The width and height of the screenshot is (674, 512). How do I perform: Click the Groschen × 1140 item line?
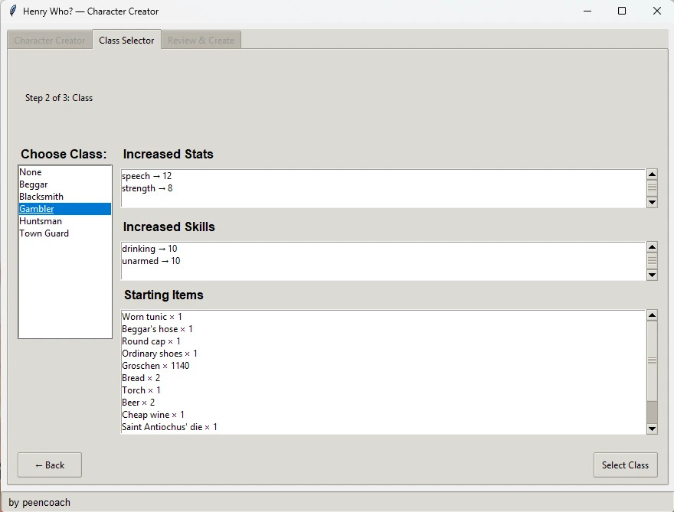155,366
